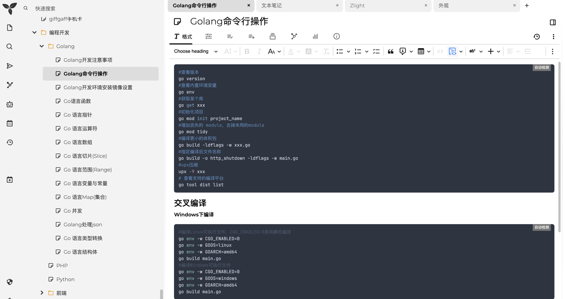Add a new tab with plus button
Image resolution: width=565 pixels, height=299 pixels.
527,6
